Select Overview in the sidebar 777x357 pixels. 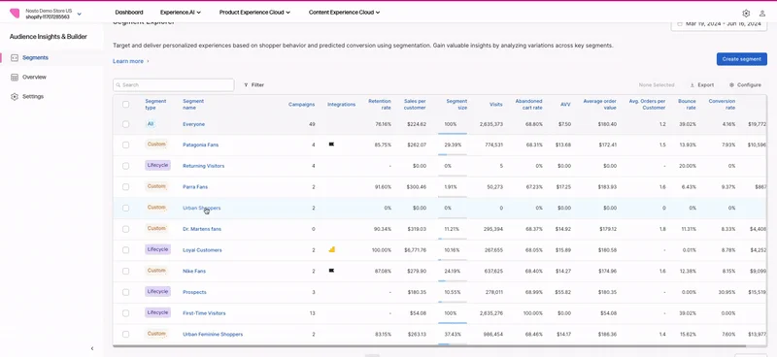(34, 78)
